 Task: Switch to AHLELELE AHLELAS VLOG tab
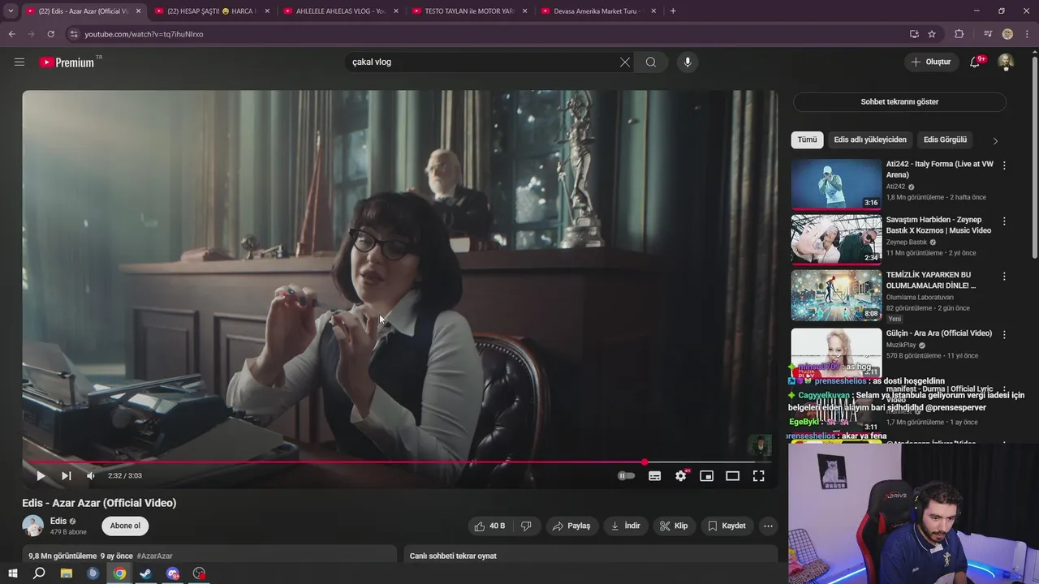click(342, 11)
